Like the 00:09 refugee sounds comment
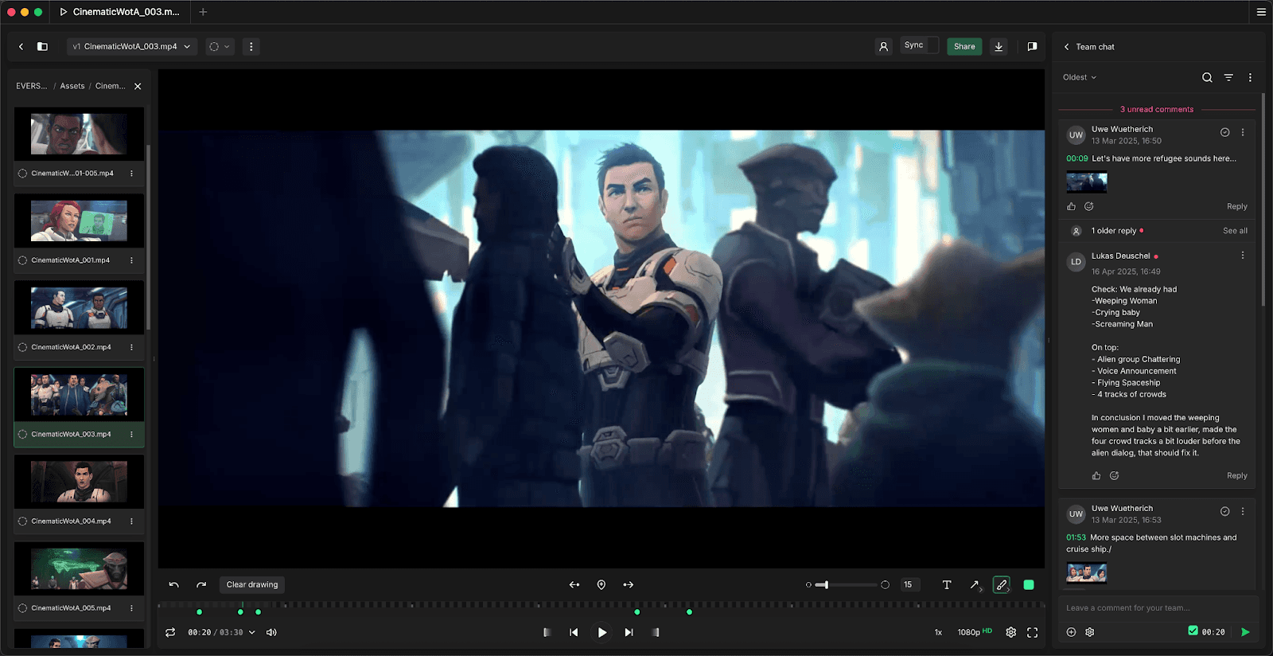This screenshot has width=1273, height=656. tap(1072, 206)
